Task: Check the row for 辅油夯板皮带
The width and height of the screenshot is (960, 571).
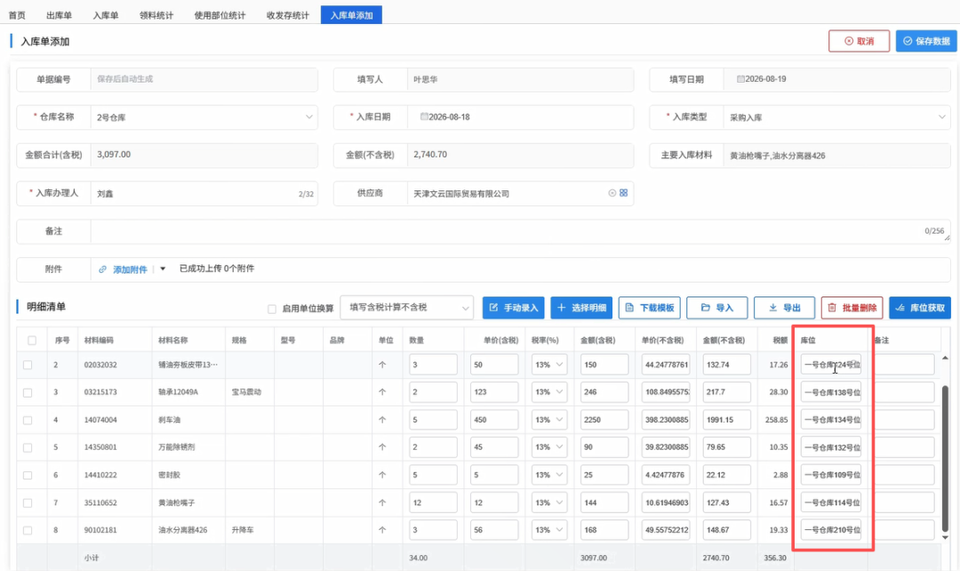Action: click(x=28, y=365)
